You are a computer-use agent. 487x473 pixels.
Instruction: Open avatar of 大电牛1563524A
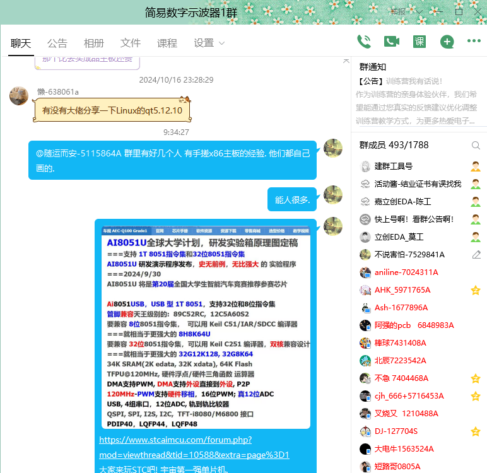tap(365, 449)
